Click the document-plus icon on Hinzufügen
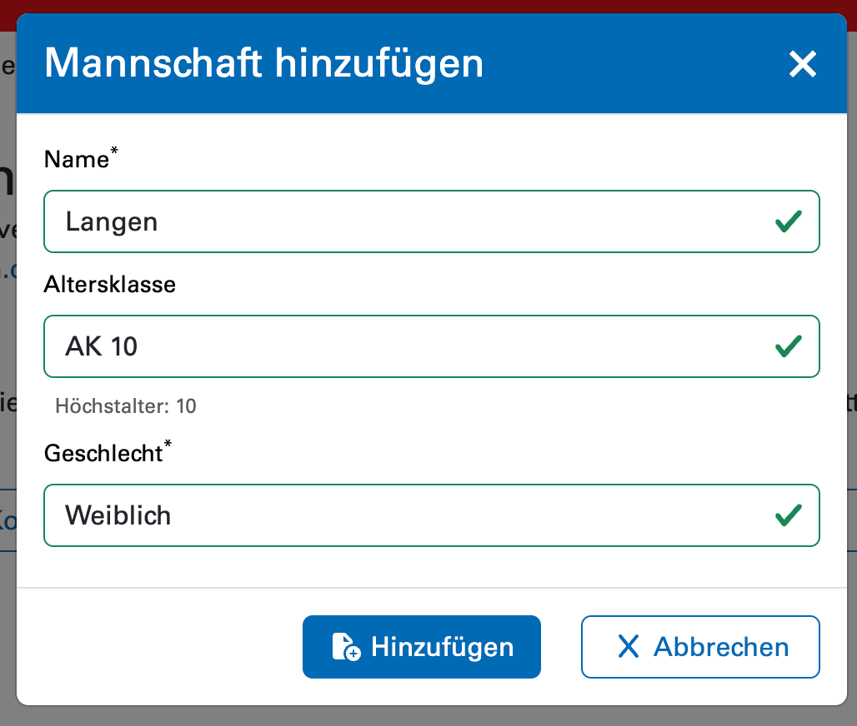Screen dimensions: 857x726 click(x=345, y=647)
